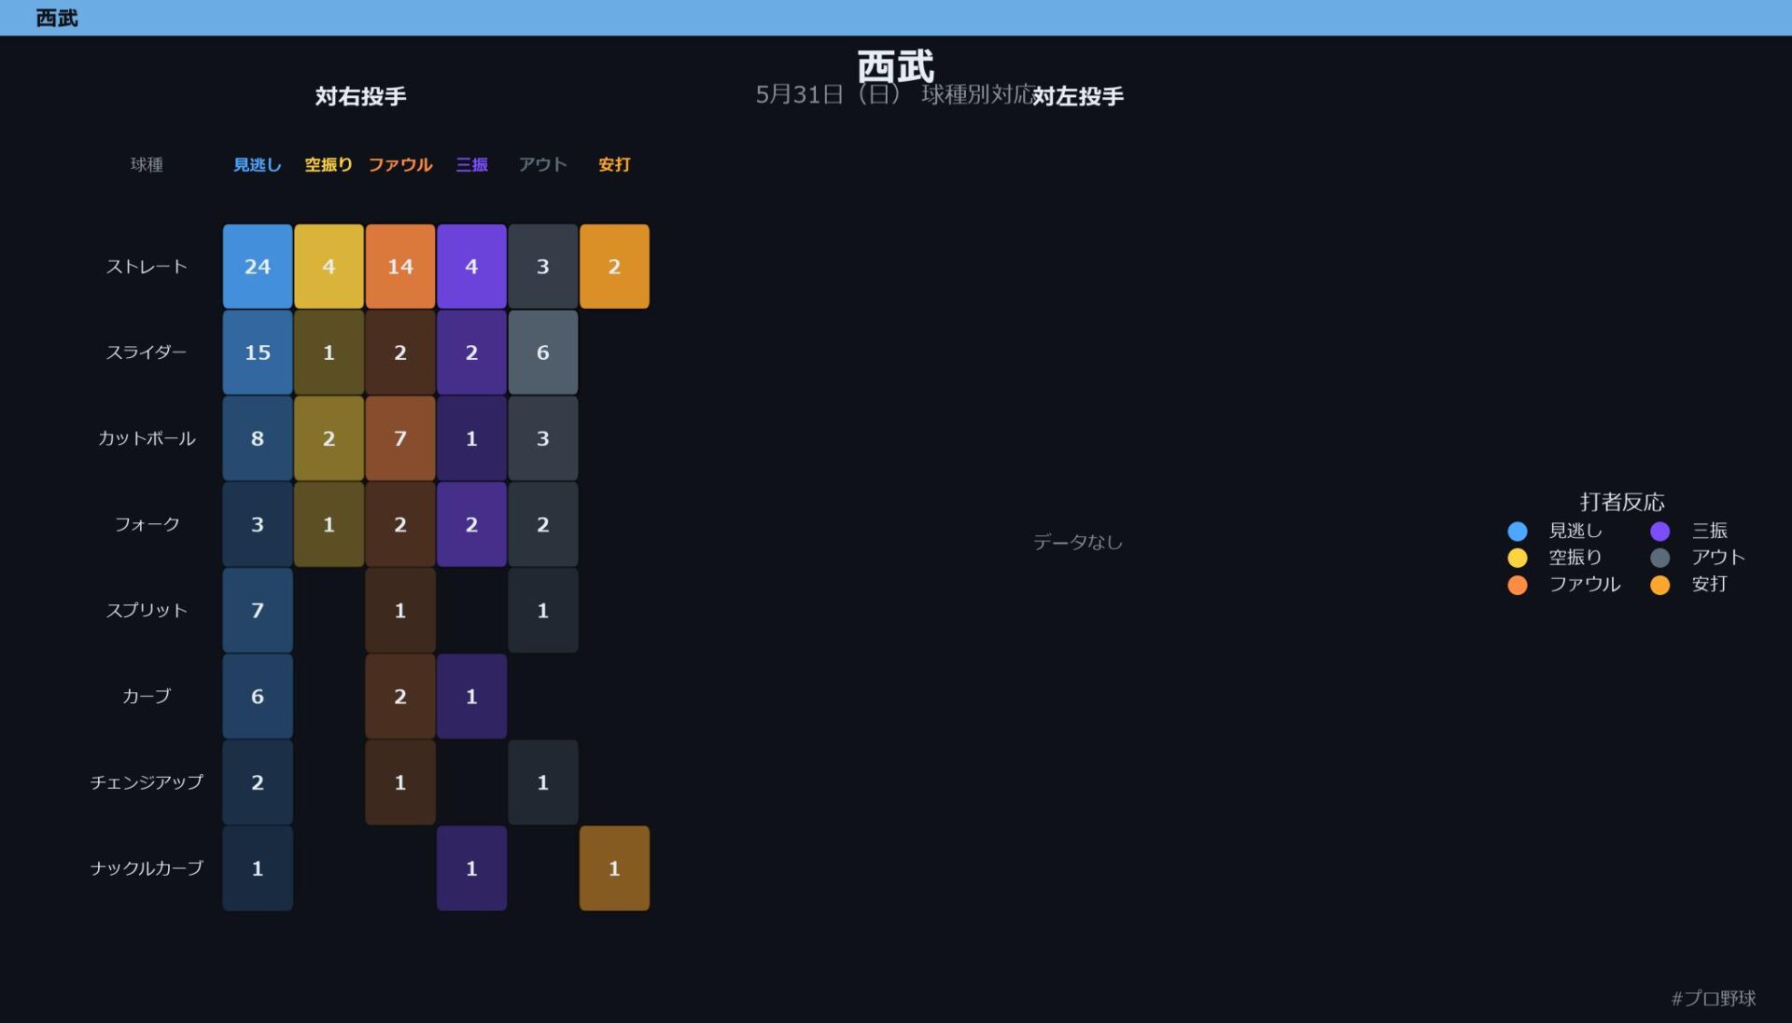Image resolution: width=1792 pixels, height=1023 pixels.
Task: Click スライダー ファウル cell showing 2
Action: point(400,353)
